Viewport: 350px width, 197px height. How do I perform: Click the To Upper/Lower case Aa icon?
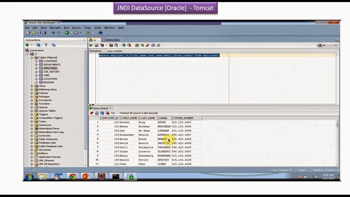point(142,45)
